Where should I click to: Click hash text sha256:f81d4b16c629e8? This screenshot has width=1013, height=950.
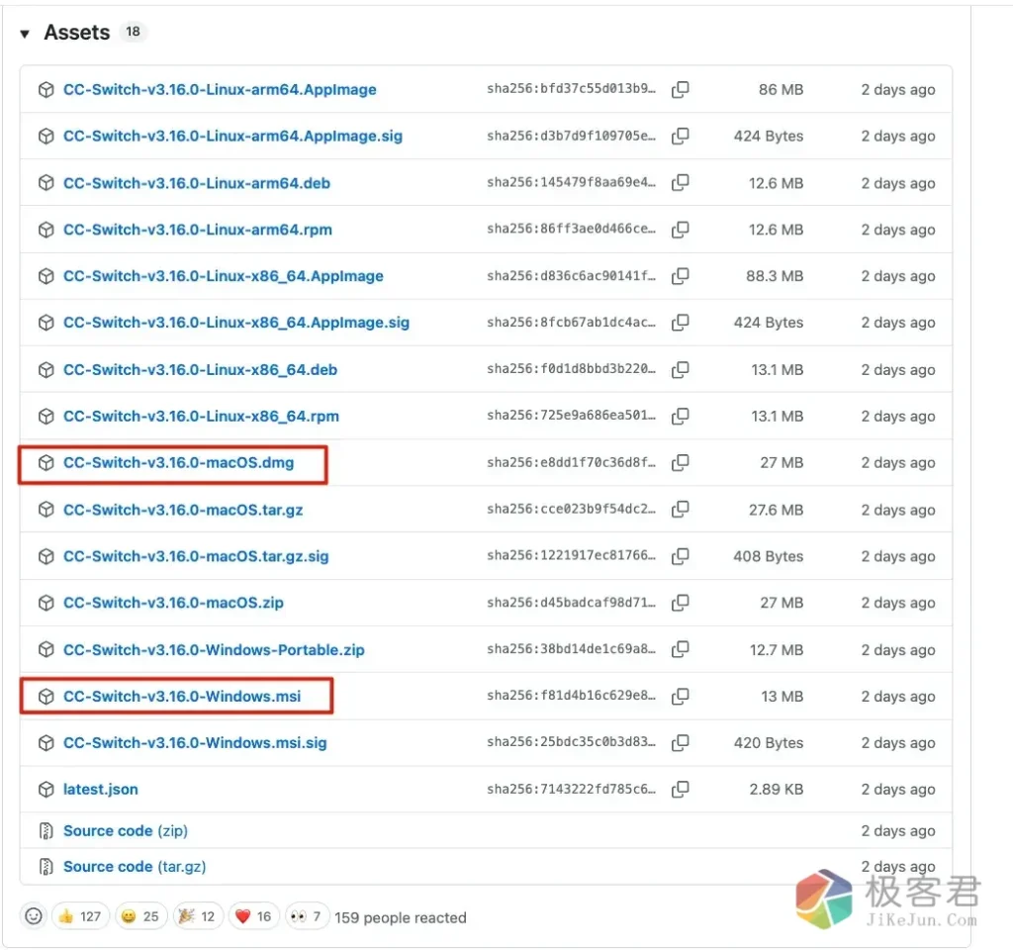[x=571, y=696]
